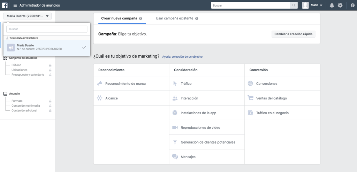
Task: Click the account search field in dropdown
Action: (x=47, y=29)
